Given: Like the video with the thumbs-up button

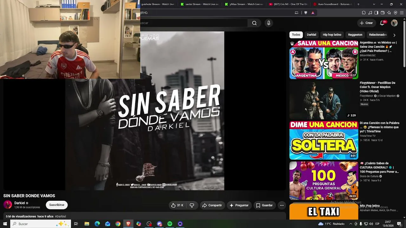Looking at the screenshot, I should 177,205.
